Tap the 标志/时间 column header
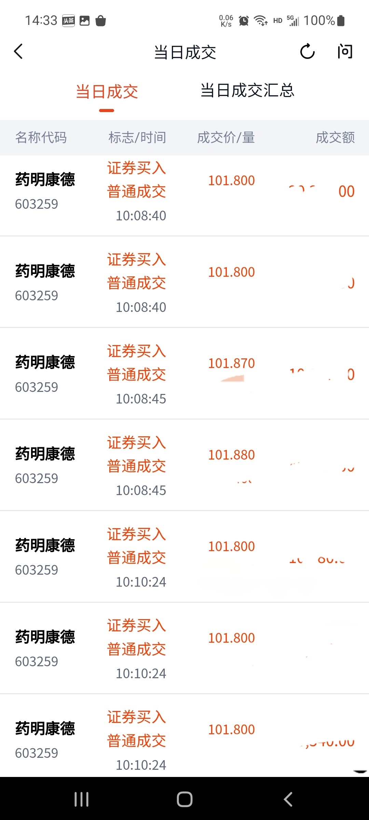Image resolution: width=369 pixels, height=820 pixels. [x=137, y=137]
